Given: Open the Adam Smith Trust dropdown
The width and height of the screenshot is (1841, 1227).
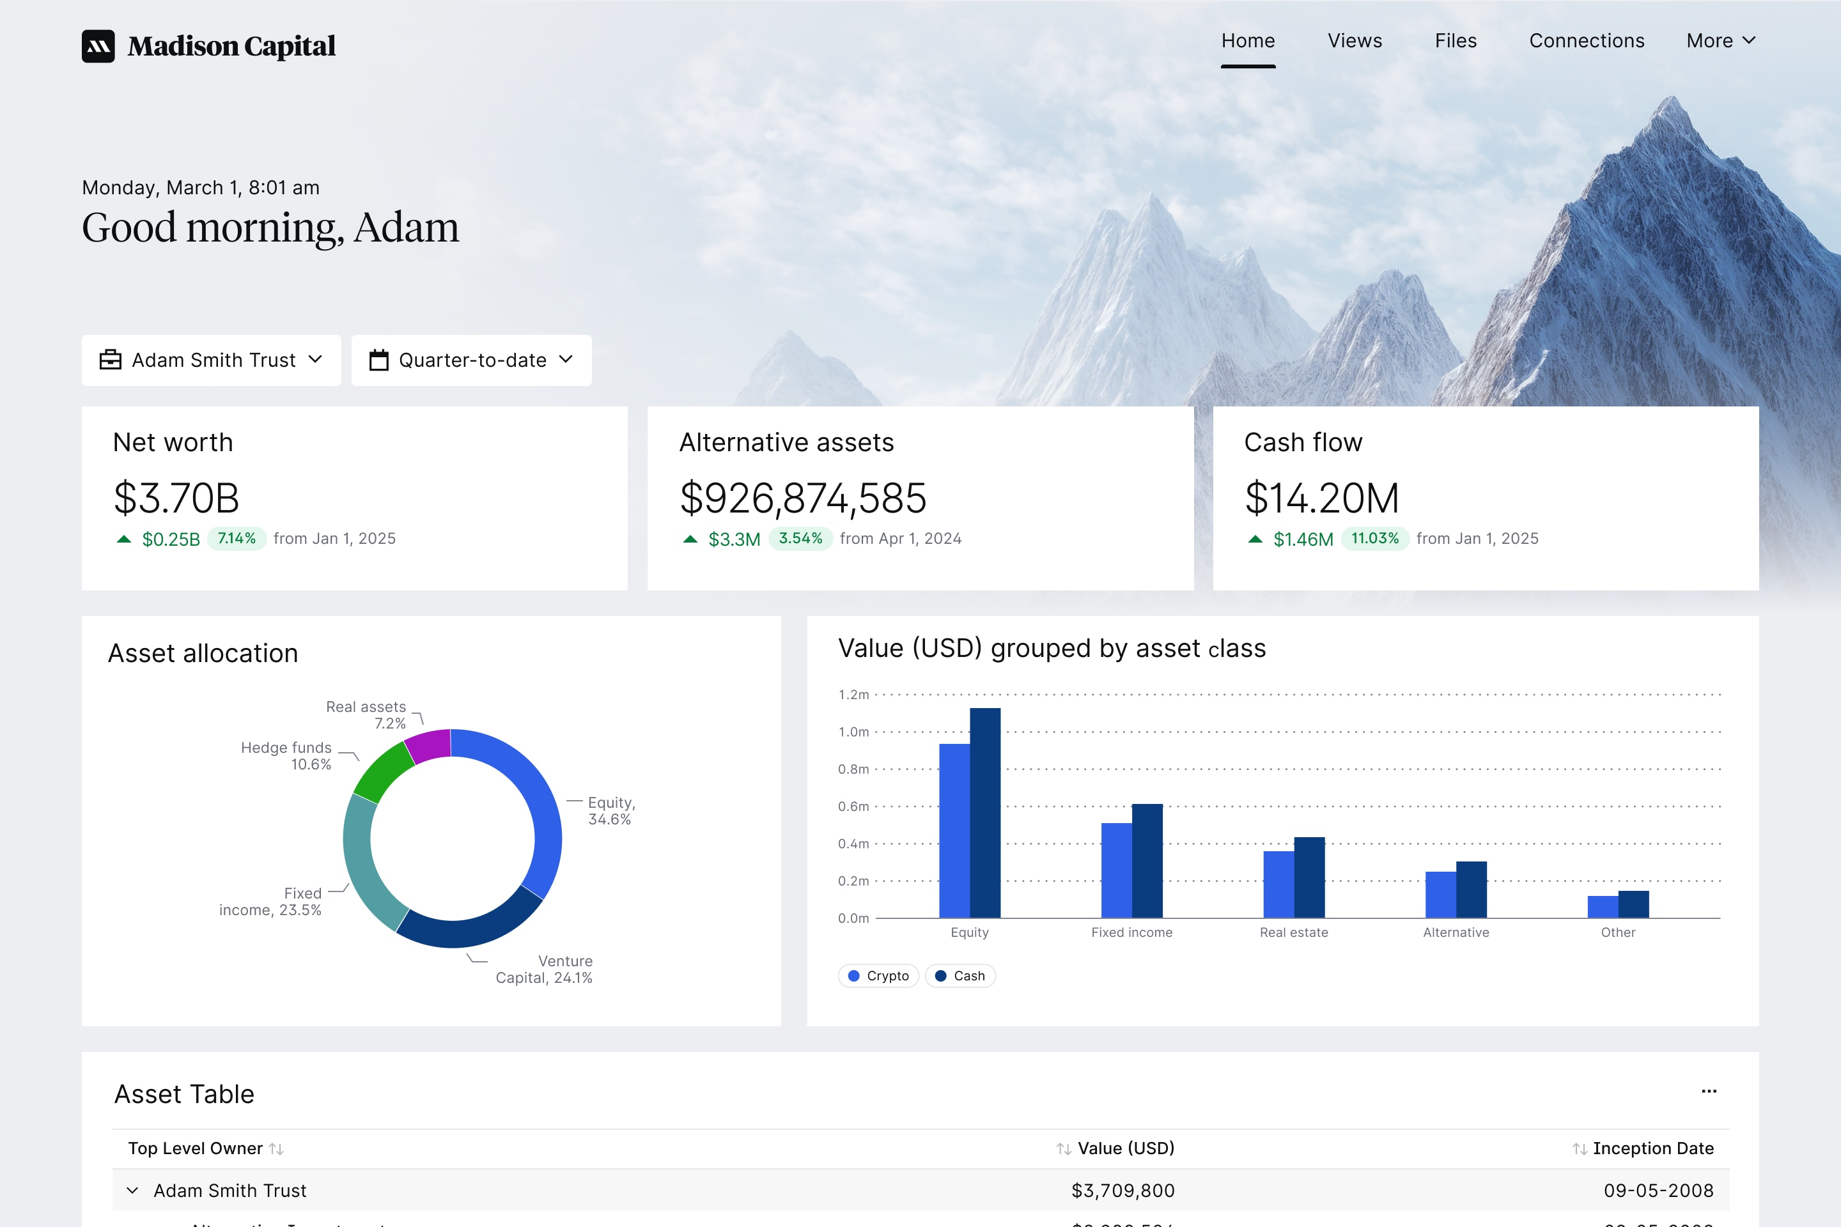Looking at the screenshot, I should (x=212, y=360).
